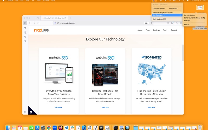Click Visit Site under Websites 360
This screenshot has width=208, height=130.
point(105,107)
